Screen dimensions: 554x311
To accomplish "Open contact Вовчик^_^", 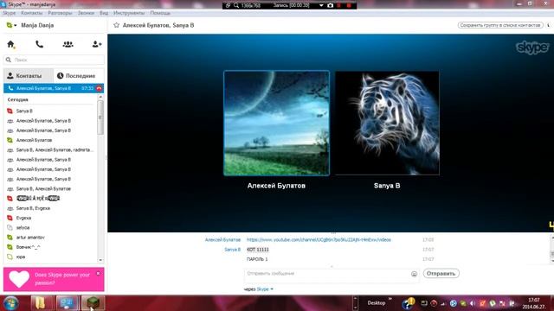I will 29,247.
